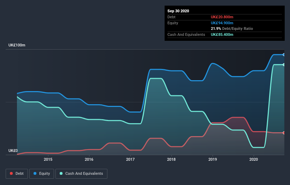Toggle the Debt series legend button
Image resolution: width=290 pixels, height=185 pixels.
click(17, 174)
